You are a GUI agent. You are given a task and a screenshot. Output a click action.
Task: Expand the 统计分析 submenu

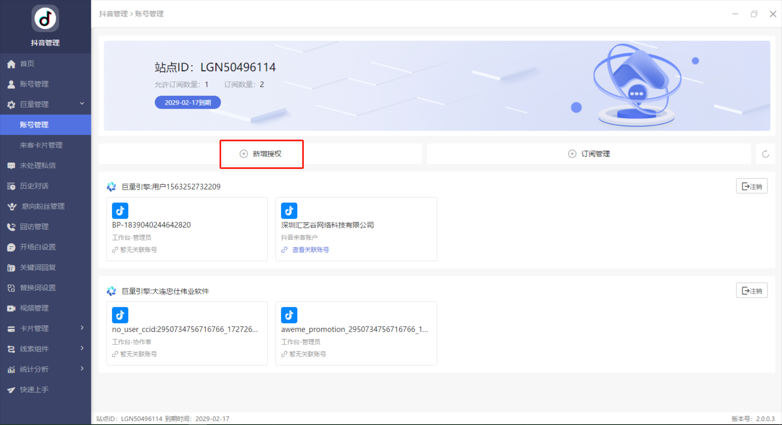82,369
